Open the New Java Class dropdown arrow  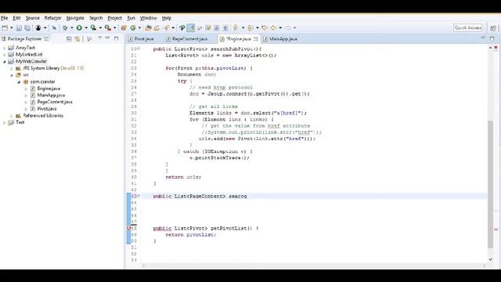(139, 28)
